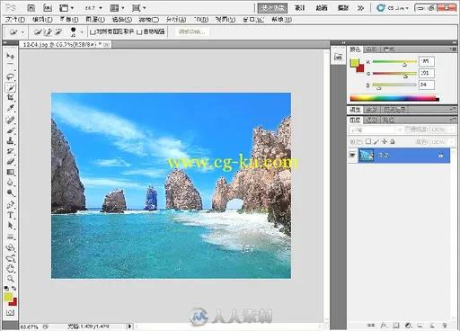Select the Eraser tool

(10, 162)
